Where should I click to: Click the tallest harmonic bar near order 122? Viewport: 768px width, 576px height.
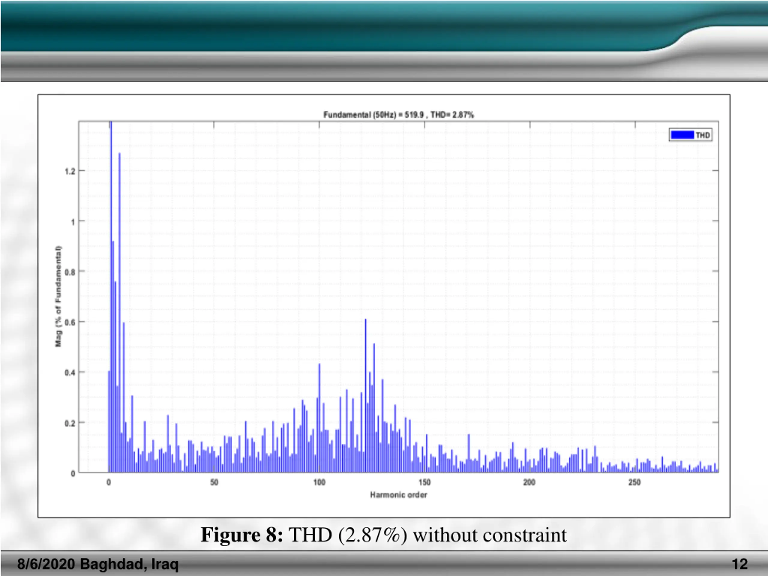(x=365, y=395)
